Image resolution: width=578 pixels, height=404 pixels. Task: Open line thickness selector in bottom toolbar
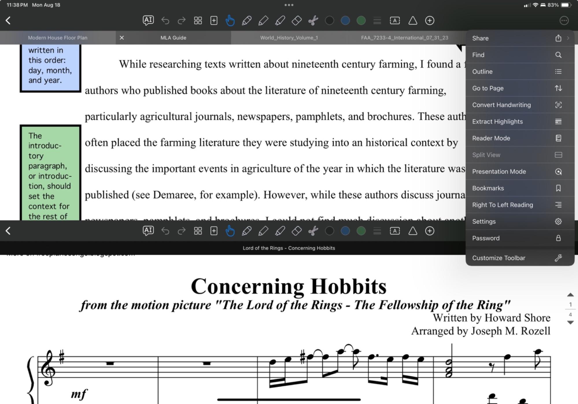coord(377,231)
